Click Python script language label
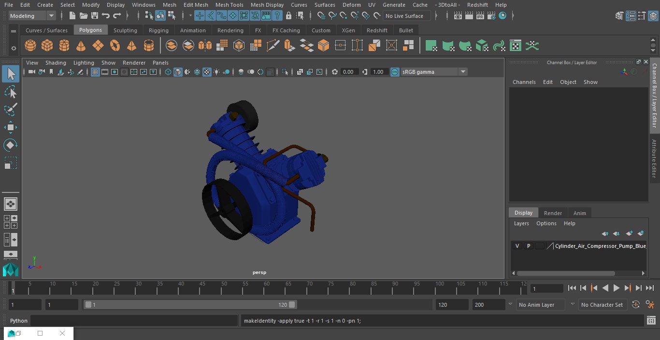660x340 pixels. (x=19, y=321)
